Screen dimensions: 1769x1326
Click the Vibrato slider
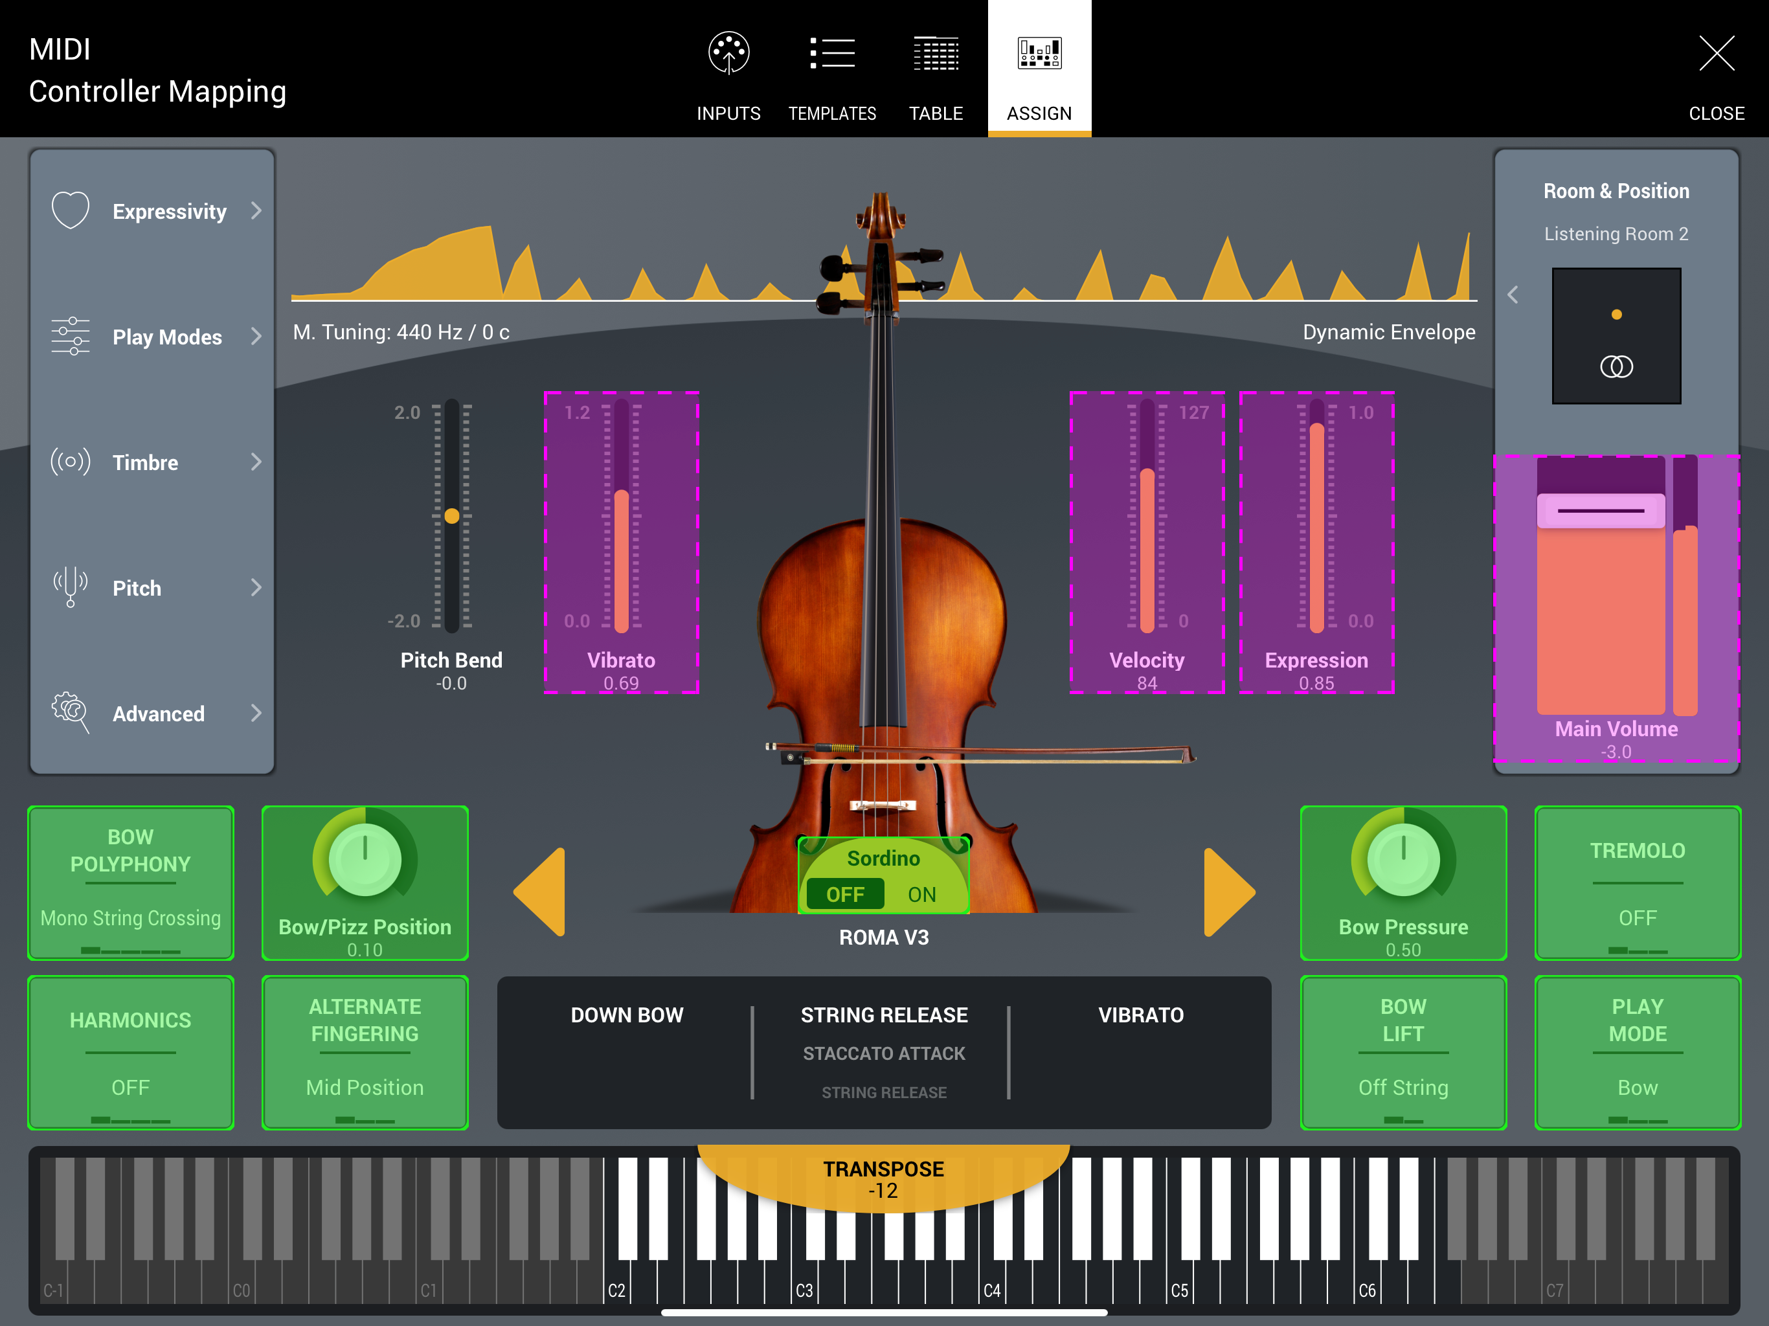click(x=622, y=517)
